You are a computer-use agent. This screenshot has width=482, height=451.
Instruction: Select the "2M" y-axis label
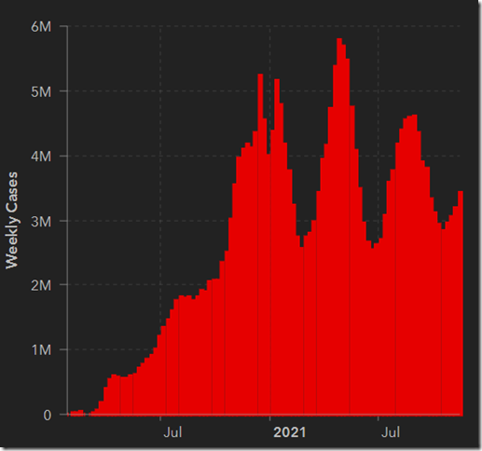pyautogui.click(x=41, y=285)
